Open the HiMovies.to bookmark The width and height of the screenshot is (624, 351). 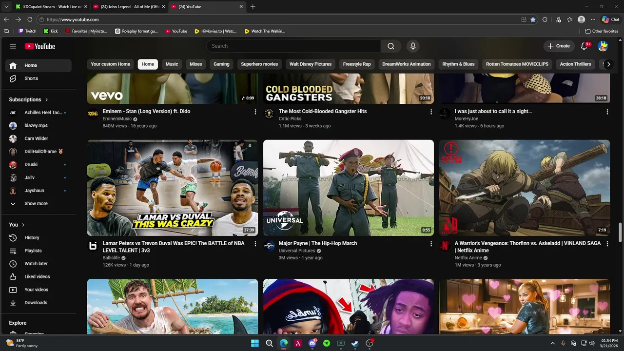click(x=215, y=31)
